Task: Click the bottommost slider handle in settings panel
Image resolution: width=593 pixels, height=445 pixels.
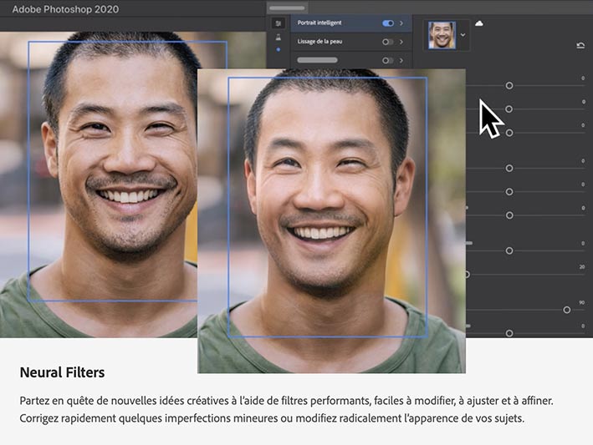Action: tap(509, 333)
